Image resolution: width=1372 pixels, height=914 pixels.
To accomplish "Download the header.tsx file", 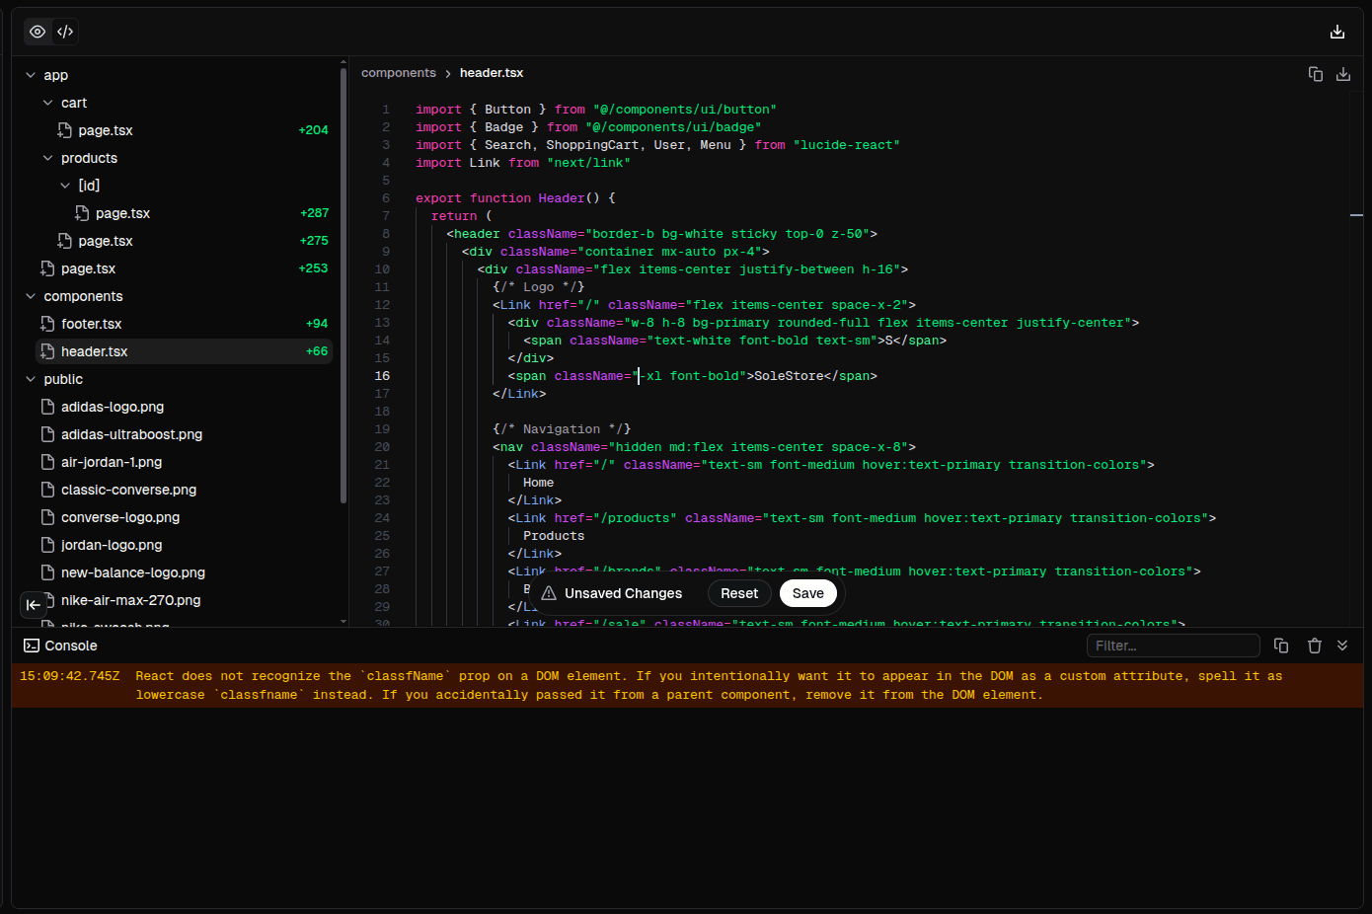I will [1343, 74].
